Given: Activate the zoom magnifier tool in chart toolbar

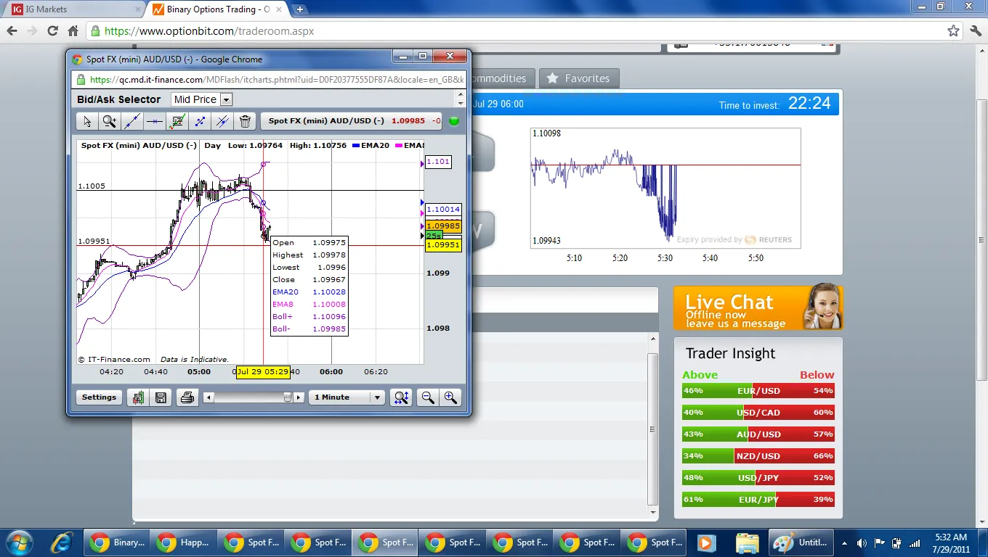Looking at the screenshot, I should coord(110,121).
